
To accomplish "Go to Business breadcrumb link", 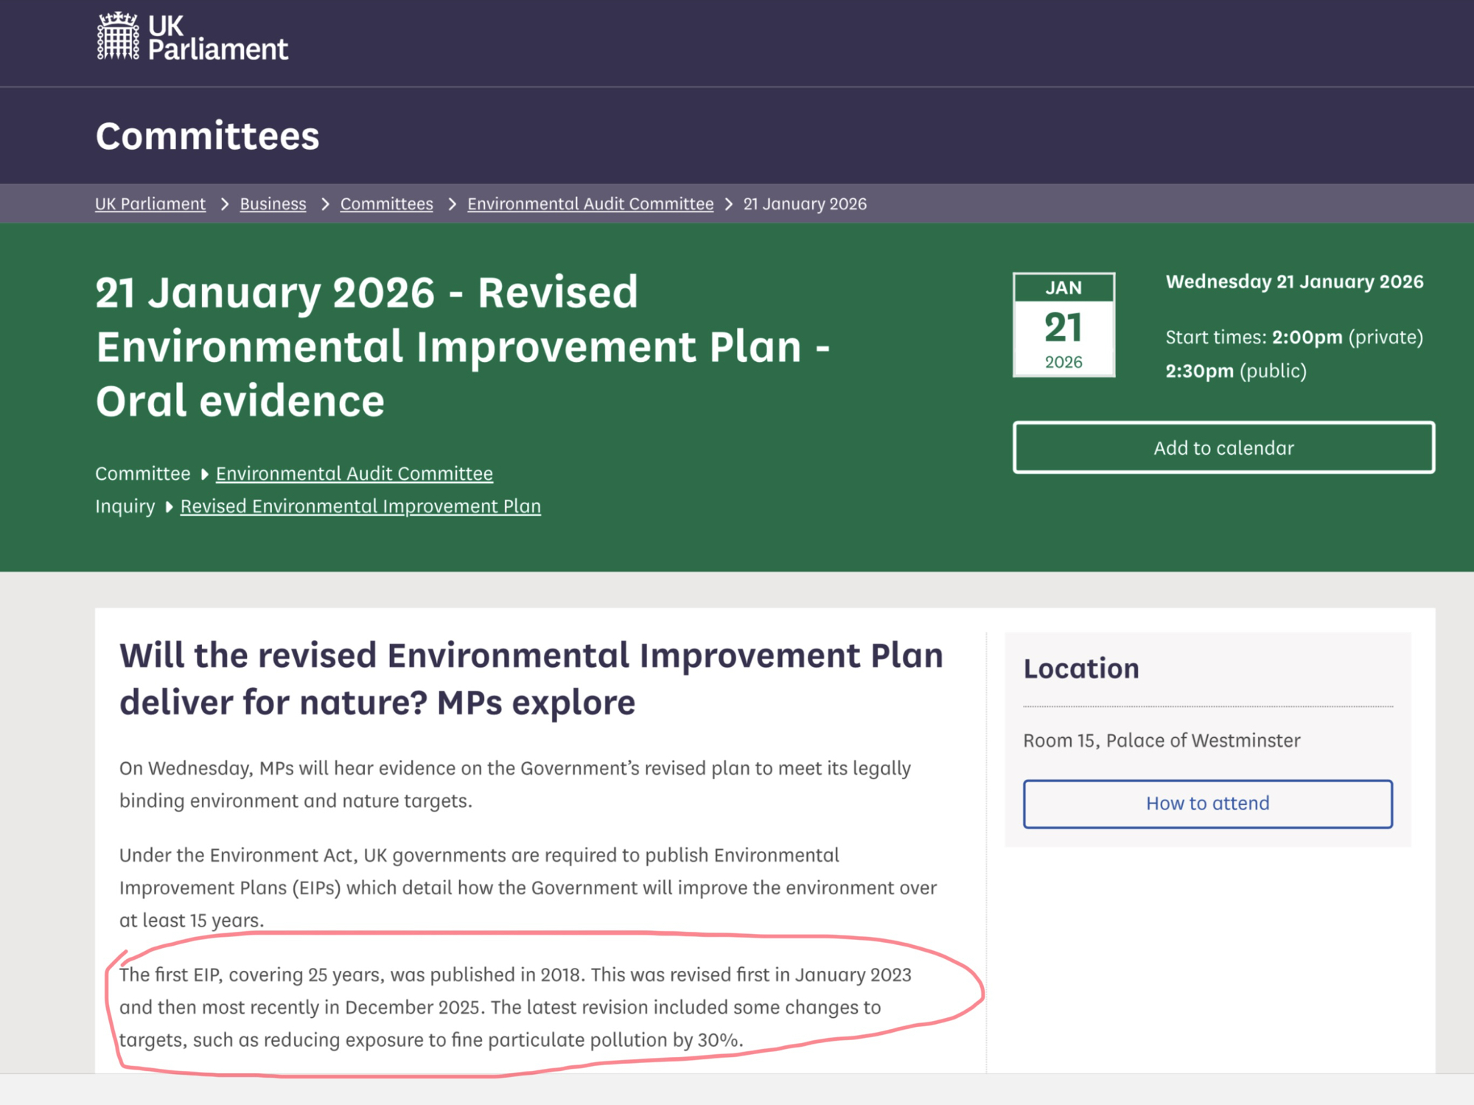I will pyautogui.click(x=273, y=204).
